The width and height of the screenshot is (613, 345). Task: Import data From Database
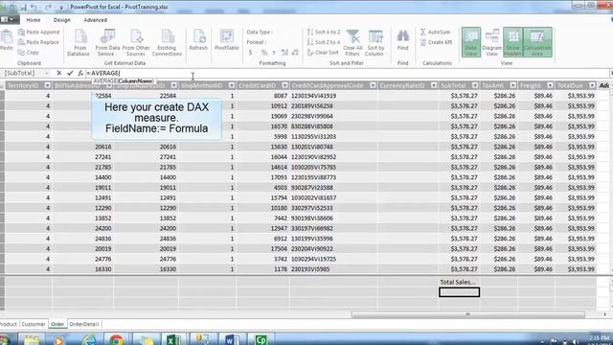pos(79,42)
